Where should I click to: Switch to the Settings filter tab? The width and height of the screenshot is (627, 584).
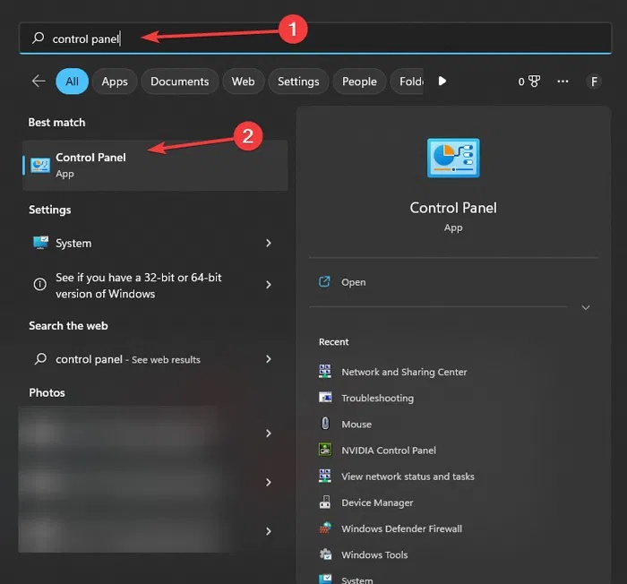tap(298, 82)
